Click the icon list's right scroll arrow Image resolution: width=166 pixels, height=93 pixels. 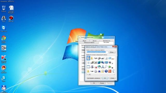click(114, 74)
